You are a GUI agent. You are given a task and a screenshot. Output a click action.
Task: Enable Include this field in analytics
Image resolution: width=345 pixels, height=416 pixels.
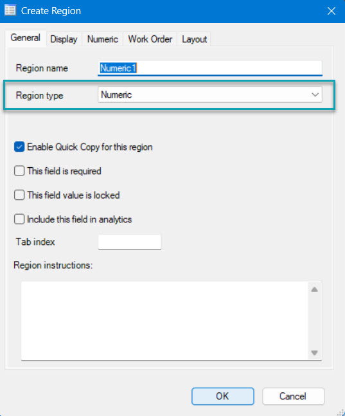click(19, 219)
